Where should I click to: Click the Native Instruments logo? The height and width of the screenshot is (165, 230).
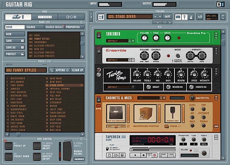(221, 5)
